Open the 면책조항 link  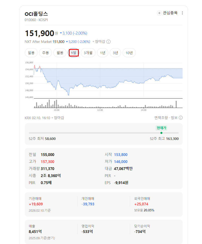point(161,118)
